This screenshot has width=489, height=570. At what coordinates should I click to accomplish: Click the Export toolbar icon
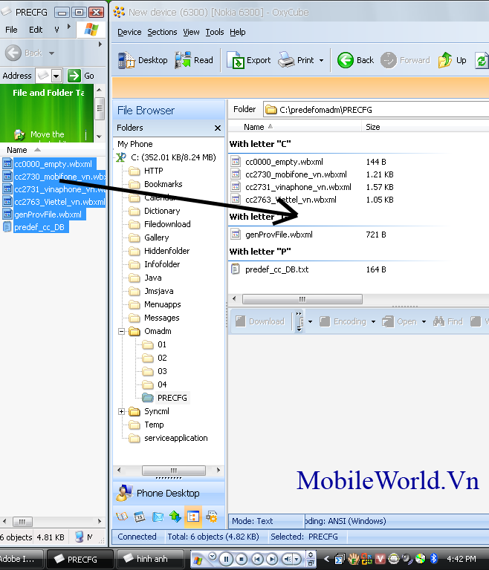249,60
